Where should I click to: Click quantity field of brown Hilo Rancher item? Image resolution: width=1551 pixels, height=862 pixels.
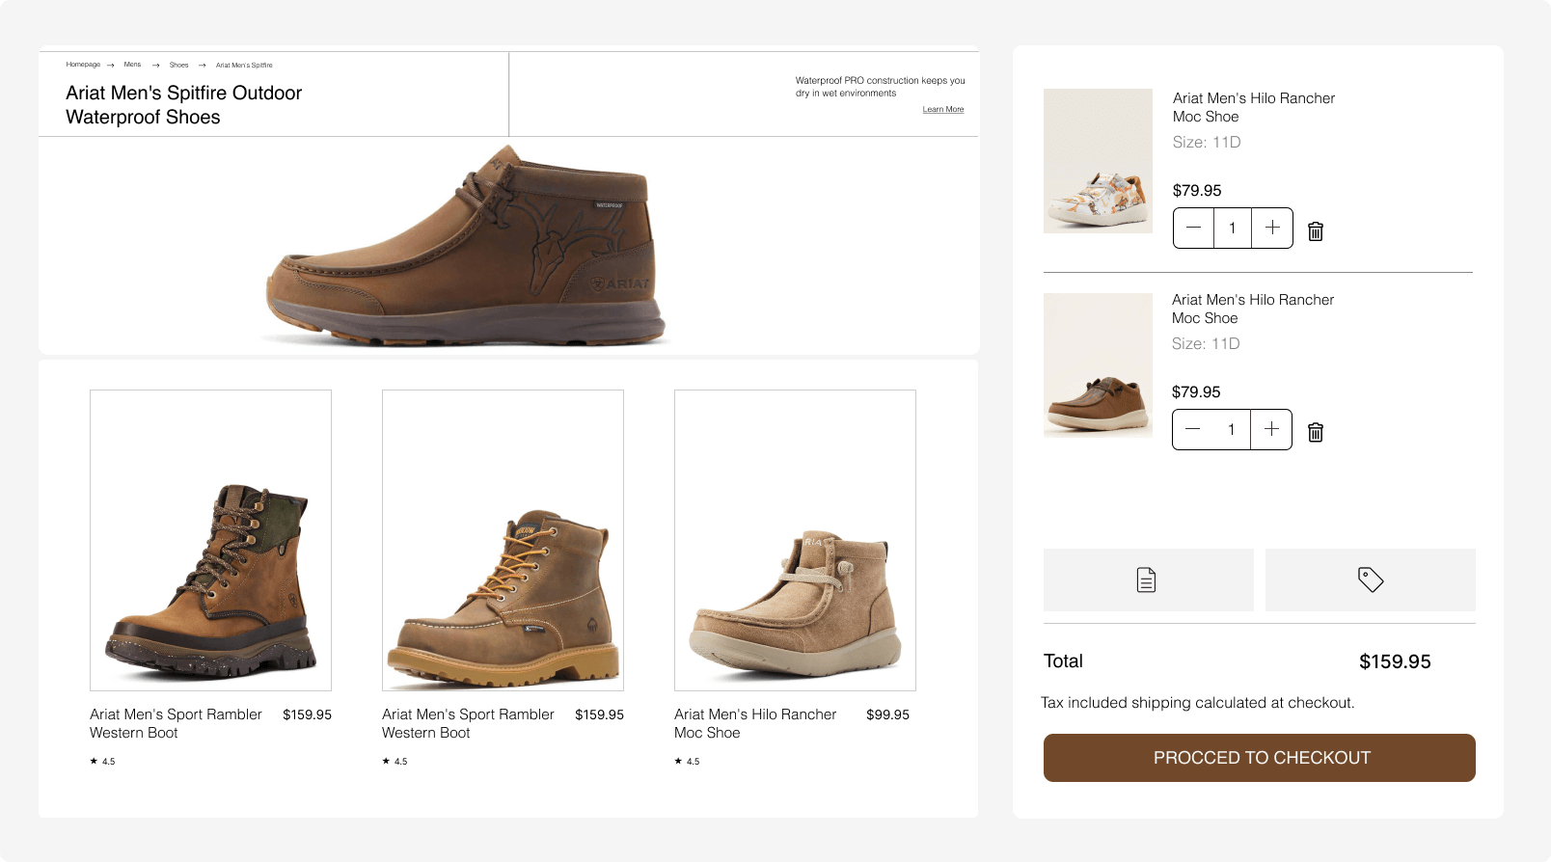(x=1232, y=429)
